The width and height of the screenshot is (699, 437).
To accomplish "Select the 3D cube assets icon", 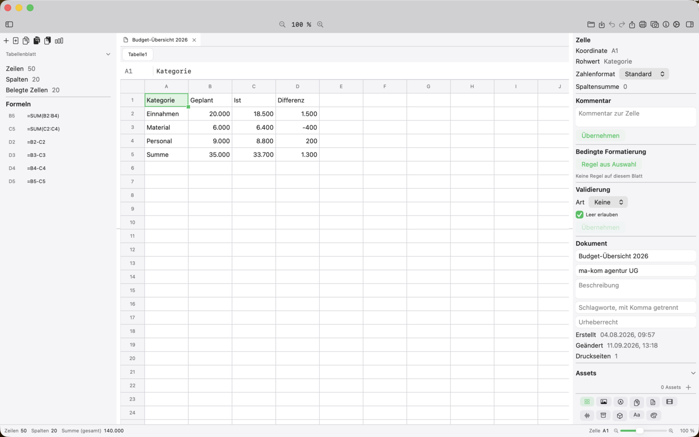I will coord(620,415).
